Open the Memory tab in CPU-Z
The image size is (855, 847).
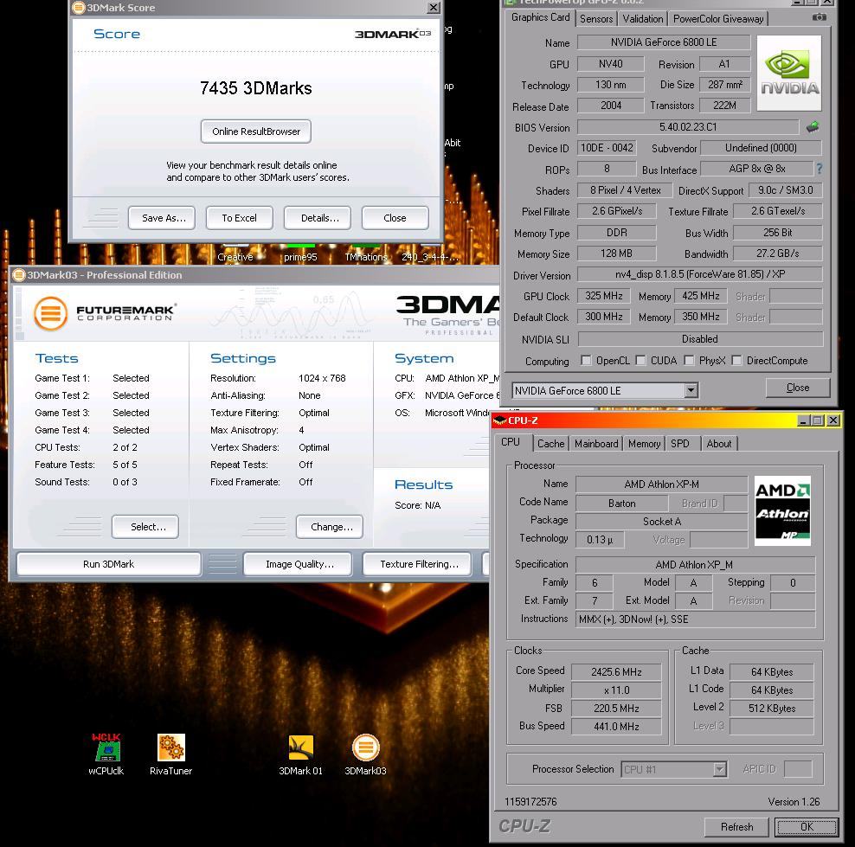click(644, 444)
